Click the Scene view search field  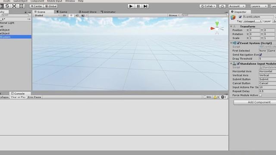204,15
